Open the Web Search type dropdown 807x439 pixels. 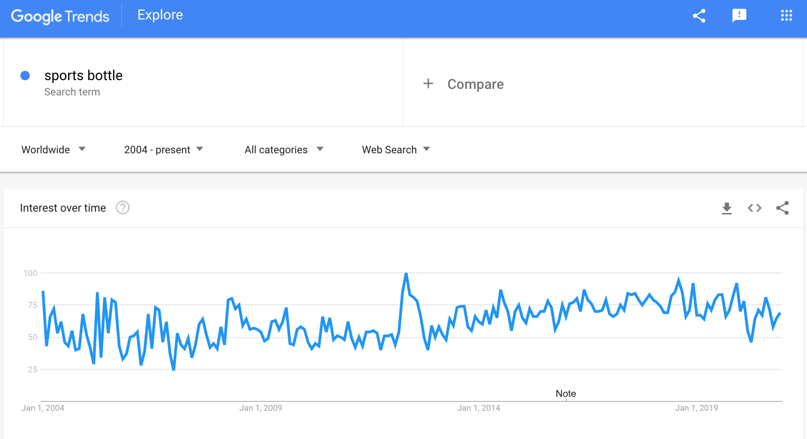pos(396,150)
